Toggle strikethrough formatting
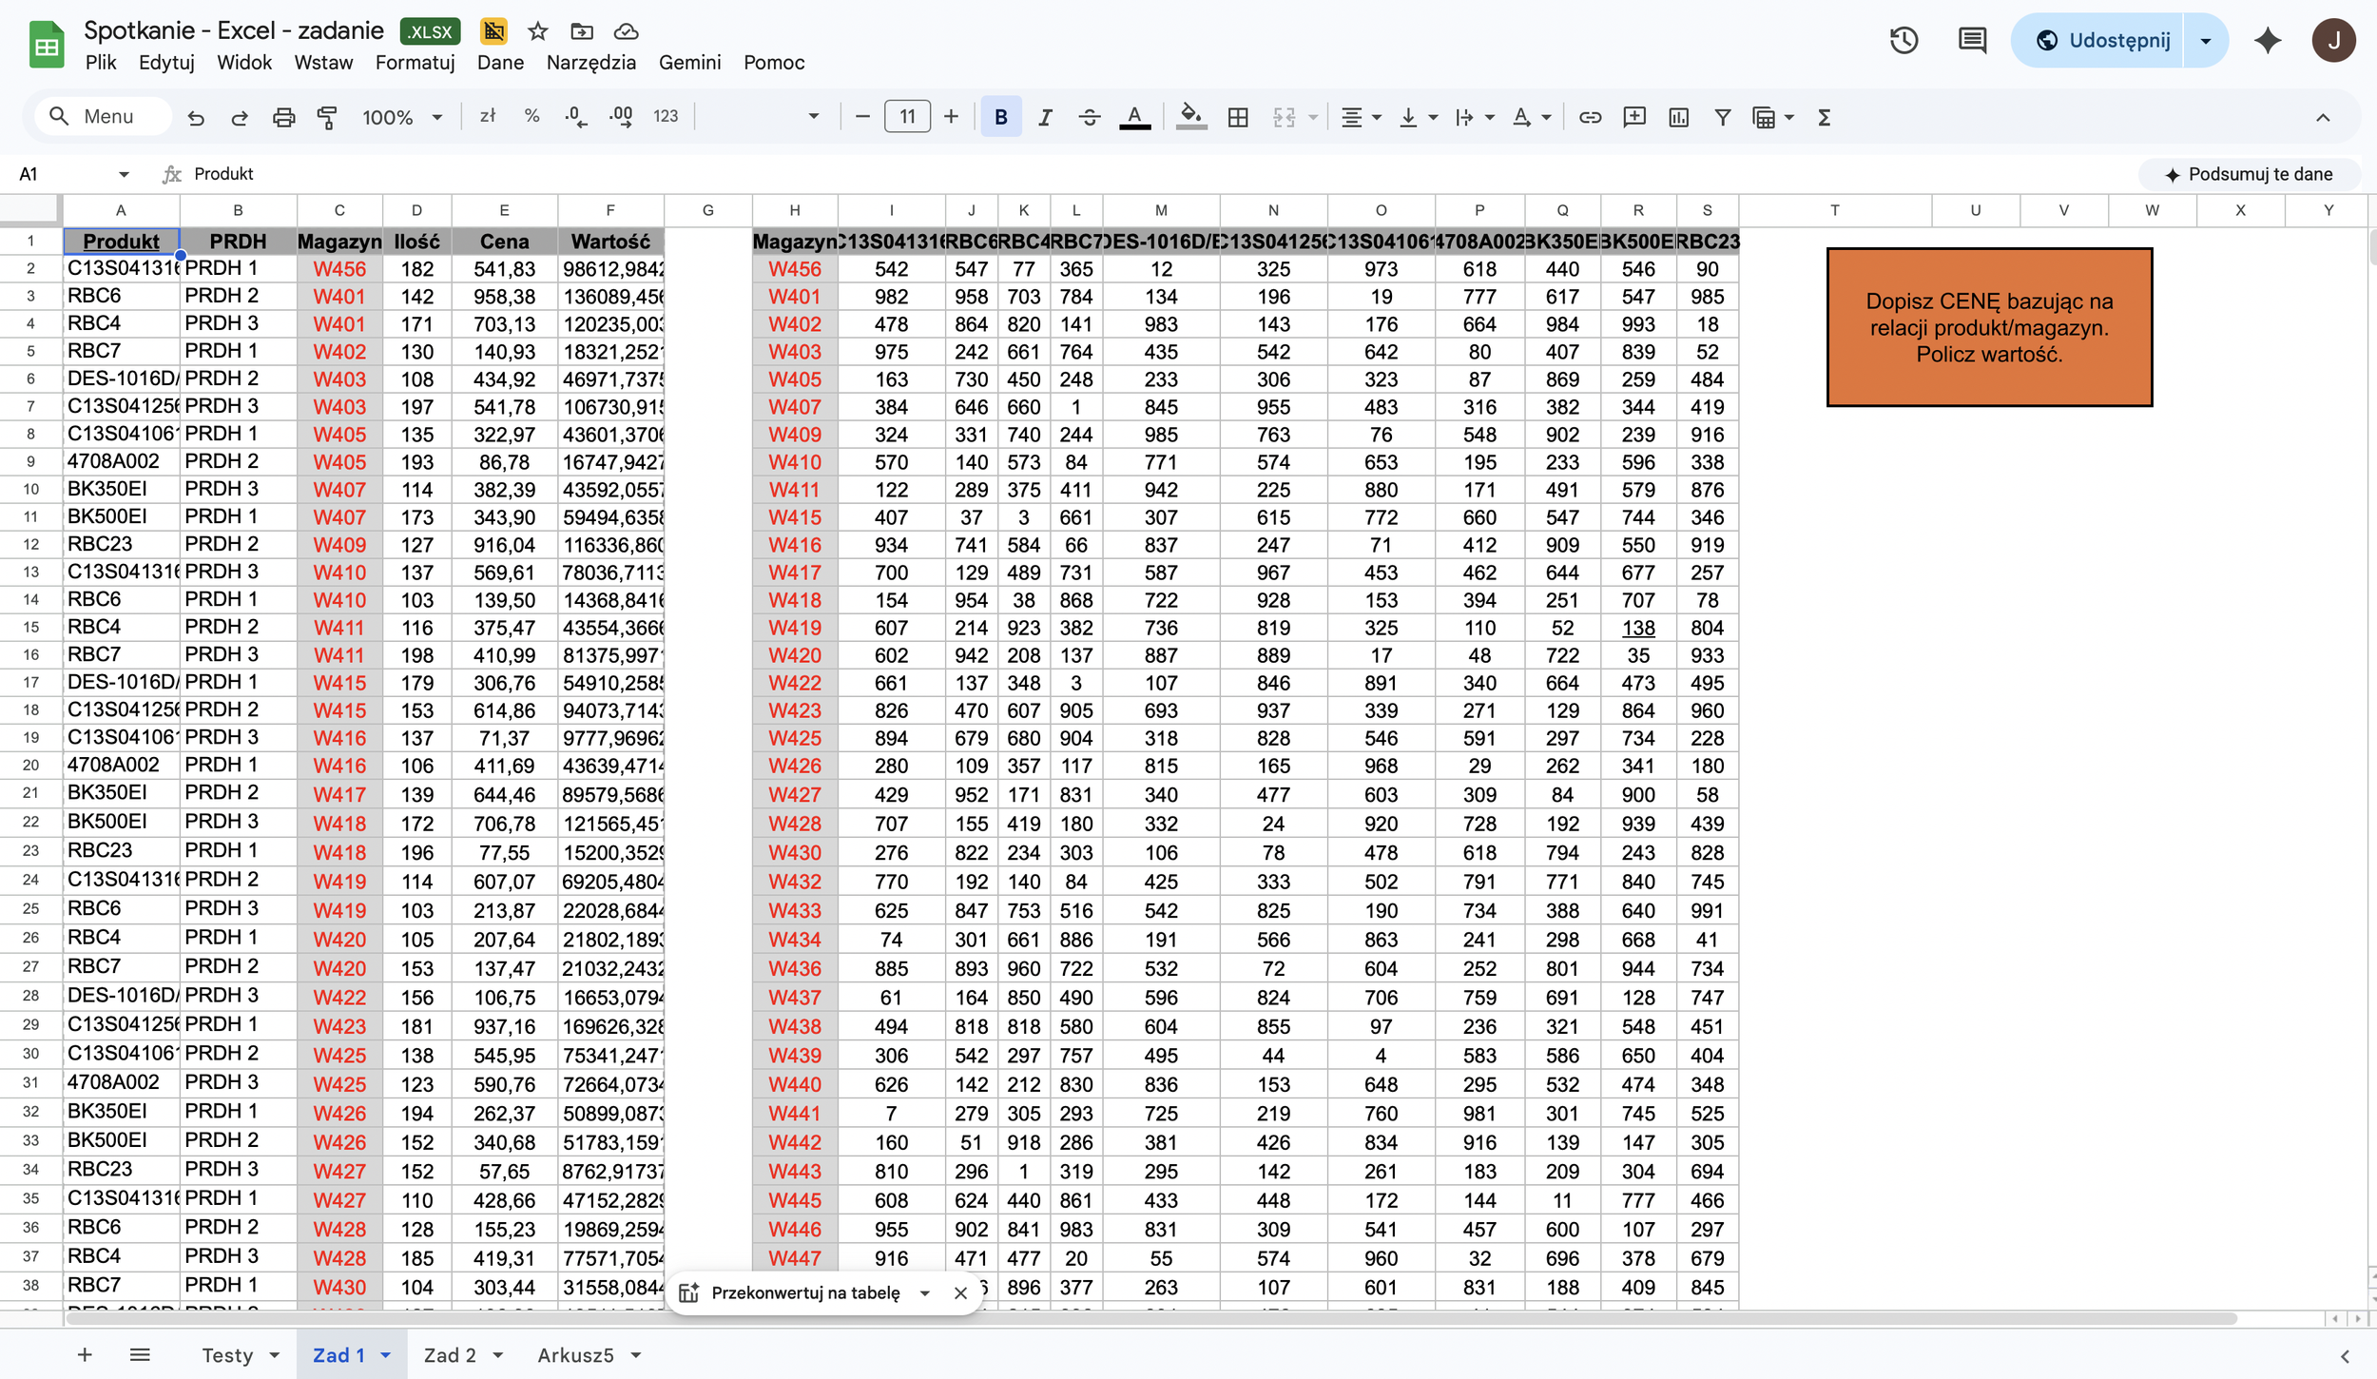This screenshot has width=2377, height=1379. pos(1090,117)
